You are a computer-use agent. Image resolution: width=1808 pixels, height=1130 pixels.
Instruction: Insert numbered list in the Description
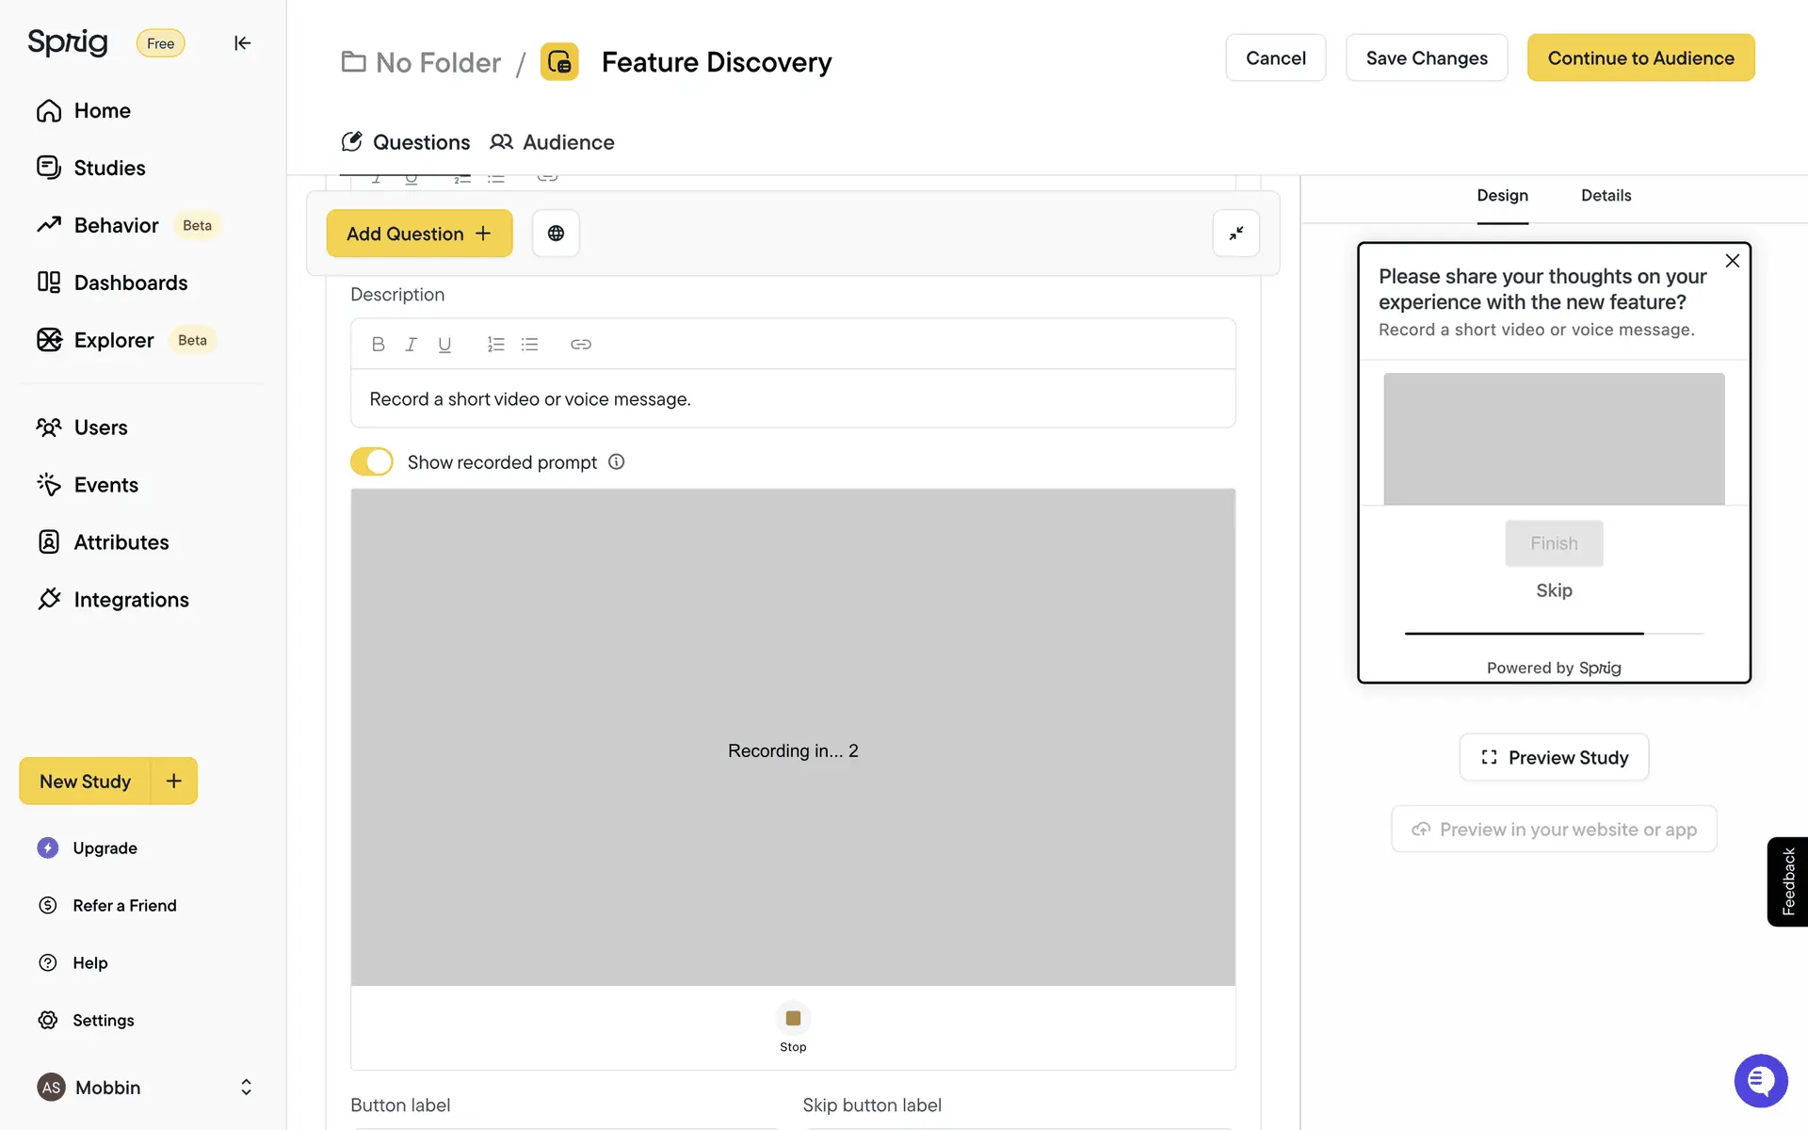[x=495, y=345]
